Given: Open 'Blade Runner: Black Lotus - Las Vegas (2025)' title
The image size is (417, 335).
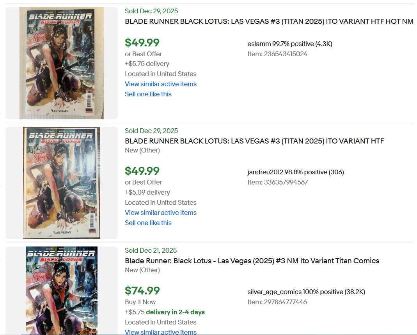Looking at the screenshot, I should 252,261.
